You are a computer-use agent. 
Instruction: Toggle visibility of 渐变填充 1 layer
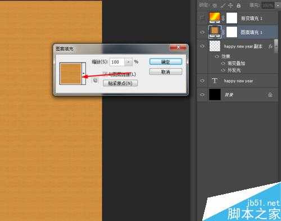202,18
